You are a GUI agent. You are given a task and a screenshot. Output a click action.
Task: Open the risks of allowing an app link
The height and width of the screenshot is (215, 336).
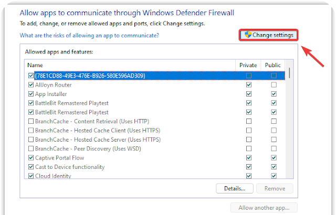(89, 35)
